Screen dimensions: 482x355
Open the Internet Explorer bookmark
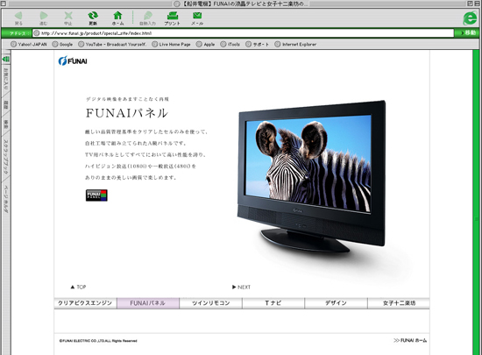click(x=295, y=44)
